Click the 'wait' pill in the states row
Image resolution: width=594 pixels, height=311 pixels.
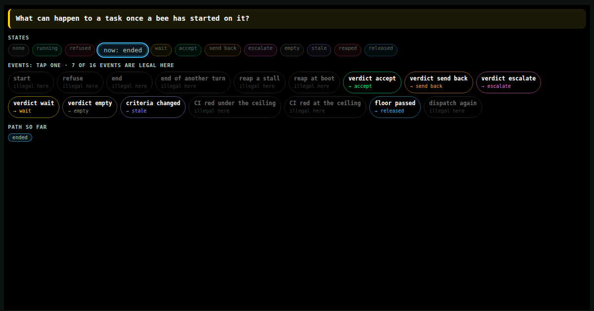(x=161, y=50)
